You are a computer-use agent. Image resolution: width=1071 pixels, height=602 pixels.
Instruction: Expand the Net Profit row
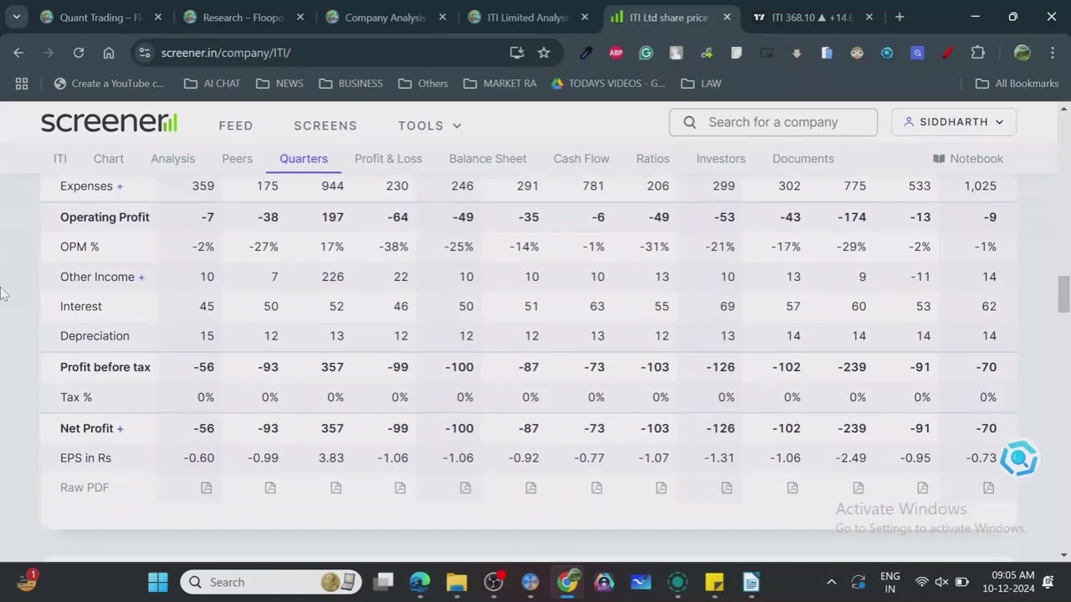120,429
